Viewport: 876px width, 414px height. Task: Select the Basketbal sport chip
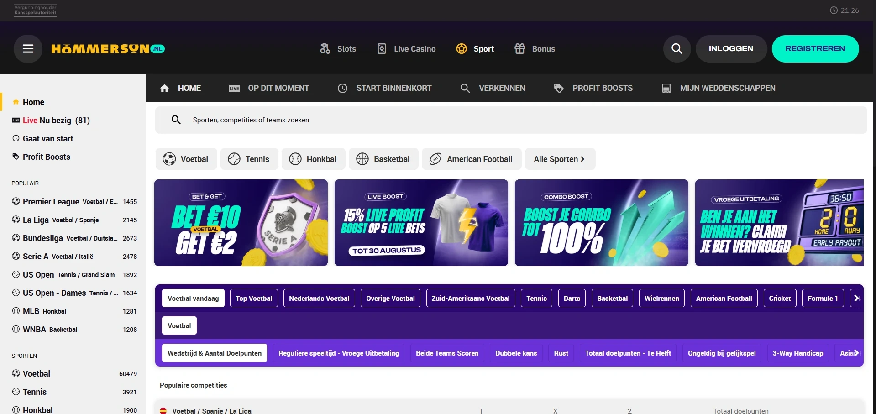(383, 159)
